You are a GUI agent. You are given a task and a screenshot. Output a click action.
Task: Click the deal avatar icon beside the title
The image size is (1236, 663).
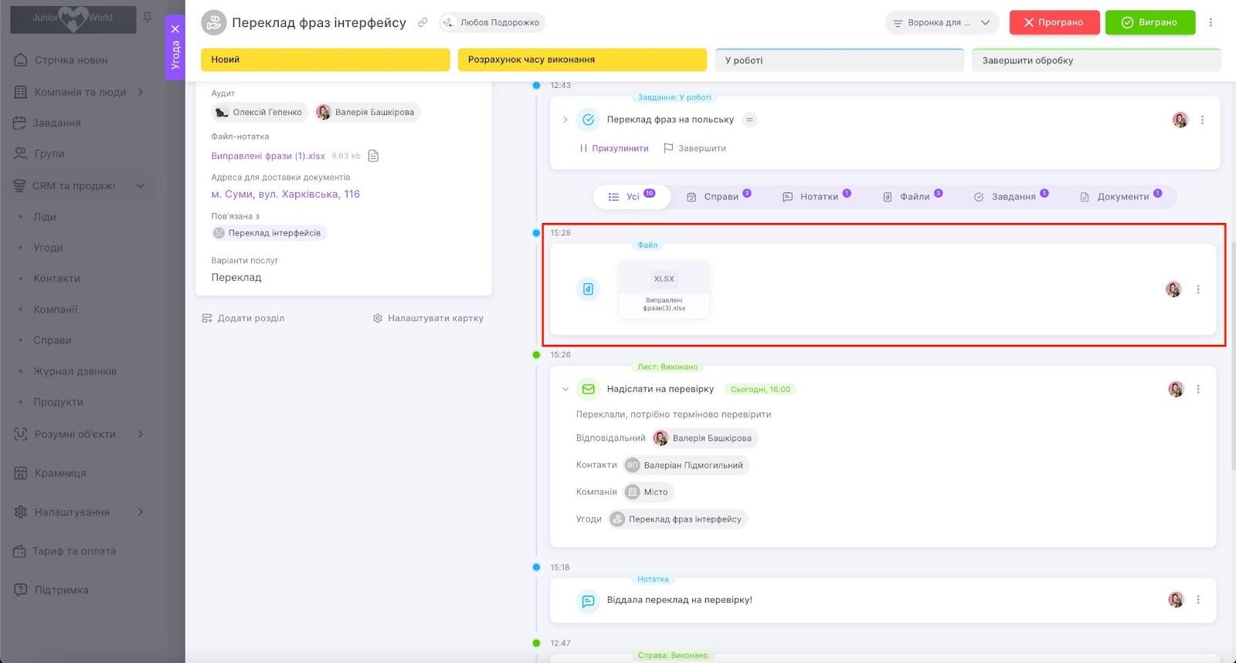point(213,22)
